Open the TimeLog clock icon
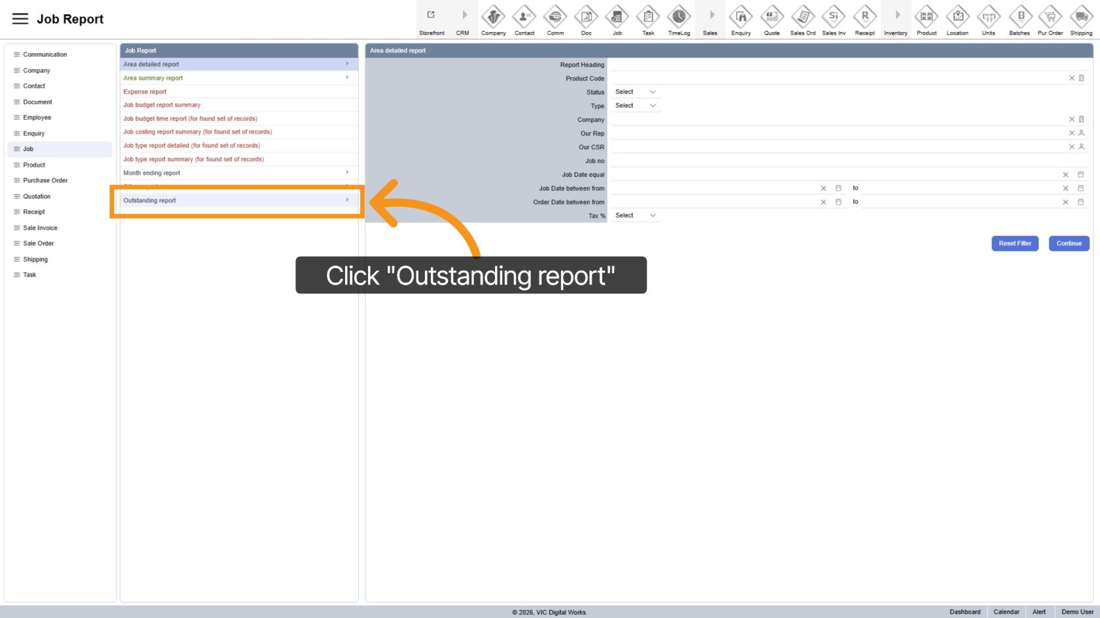Image resolution: width=1100 pixels, height=618 pixels. click(x=678, y=16)
